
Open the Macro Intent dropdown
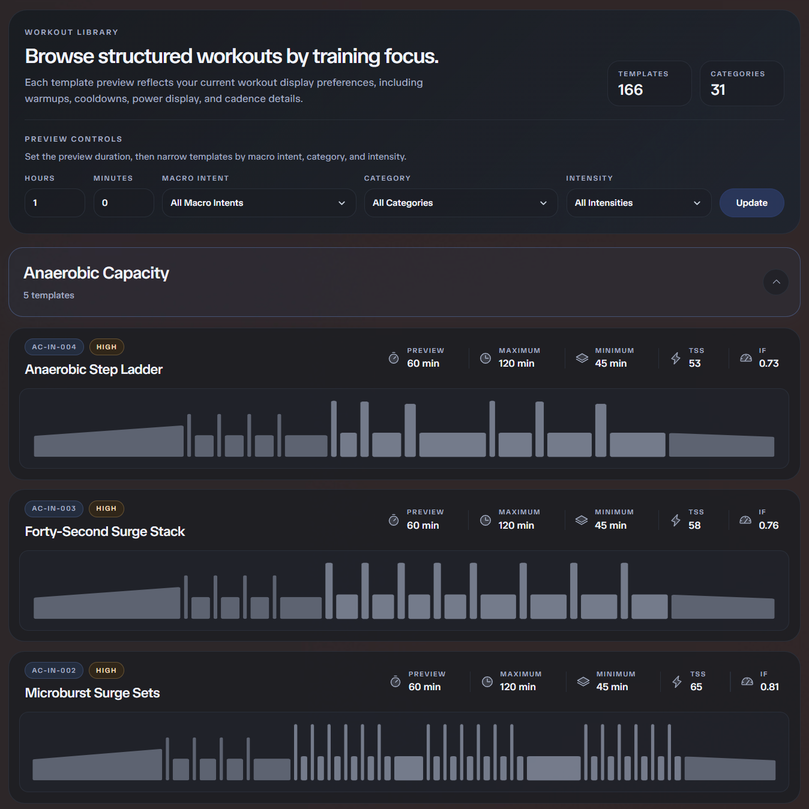(259, 203)
